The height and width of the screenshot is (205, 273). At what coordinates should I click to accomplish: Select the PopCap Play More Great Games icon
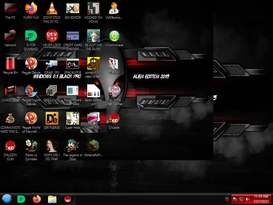tap(114, 95)
